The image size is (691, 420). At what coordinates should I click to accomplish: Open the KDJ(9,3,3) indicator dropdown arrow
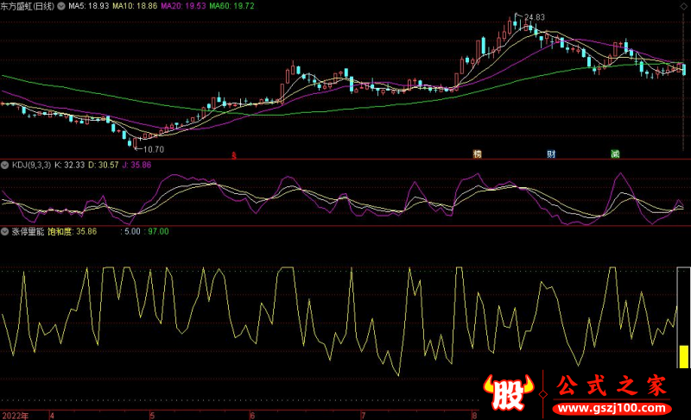4,164
